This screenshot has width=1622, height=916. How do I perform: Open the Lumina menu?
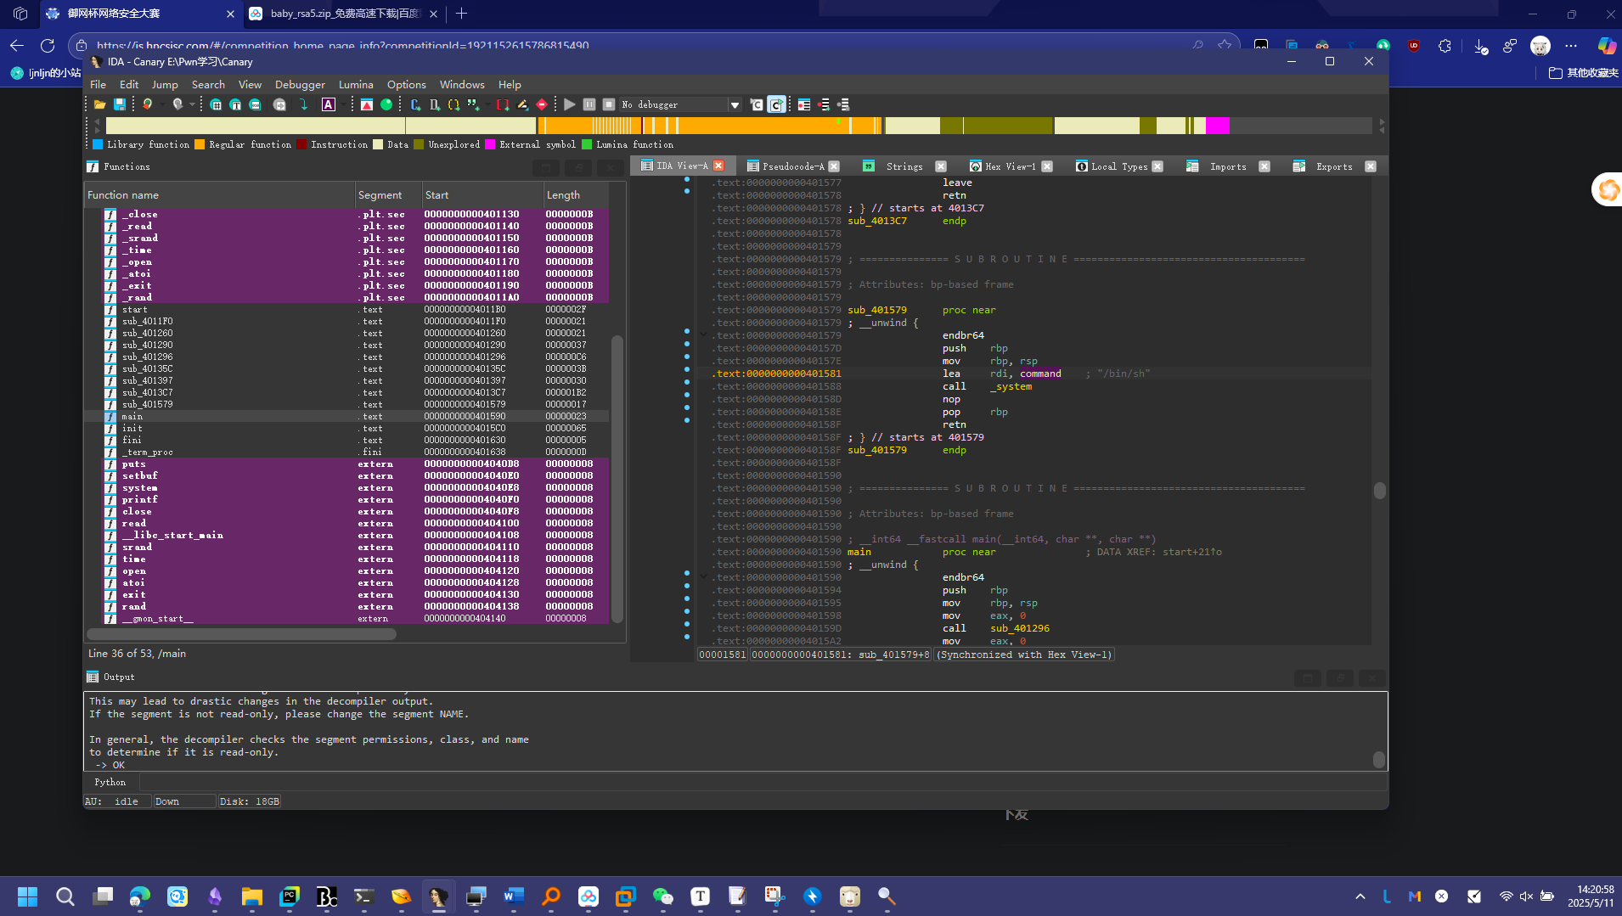point(356,84)
